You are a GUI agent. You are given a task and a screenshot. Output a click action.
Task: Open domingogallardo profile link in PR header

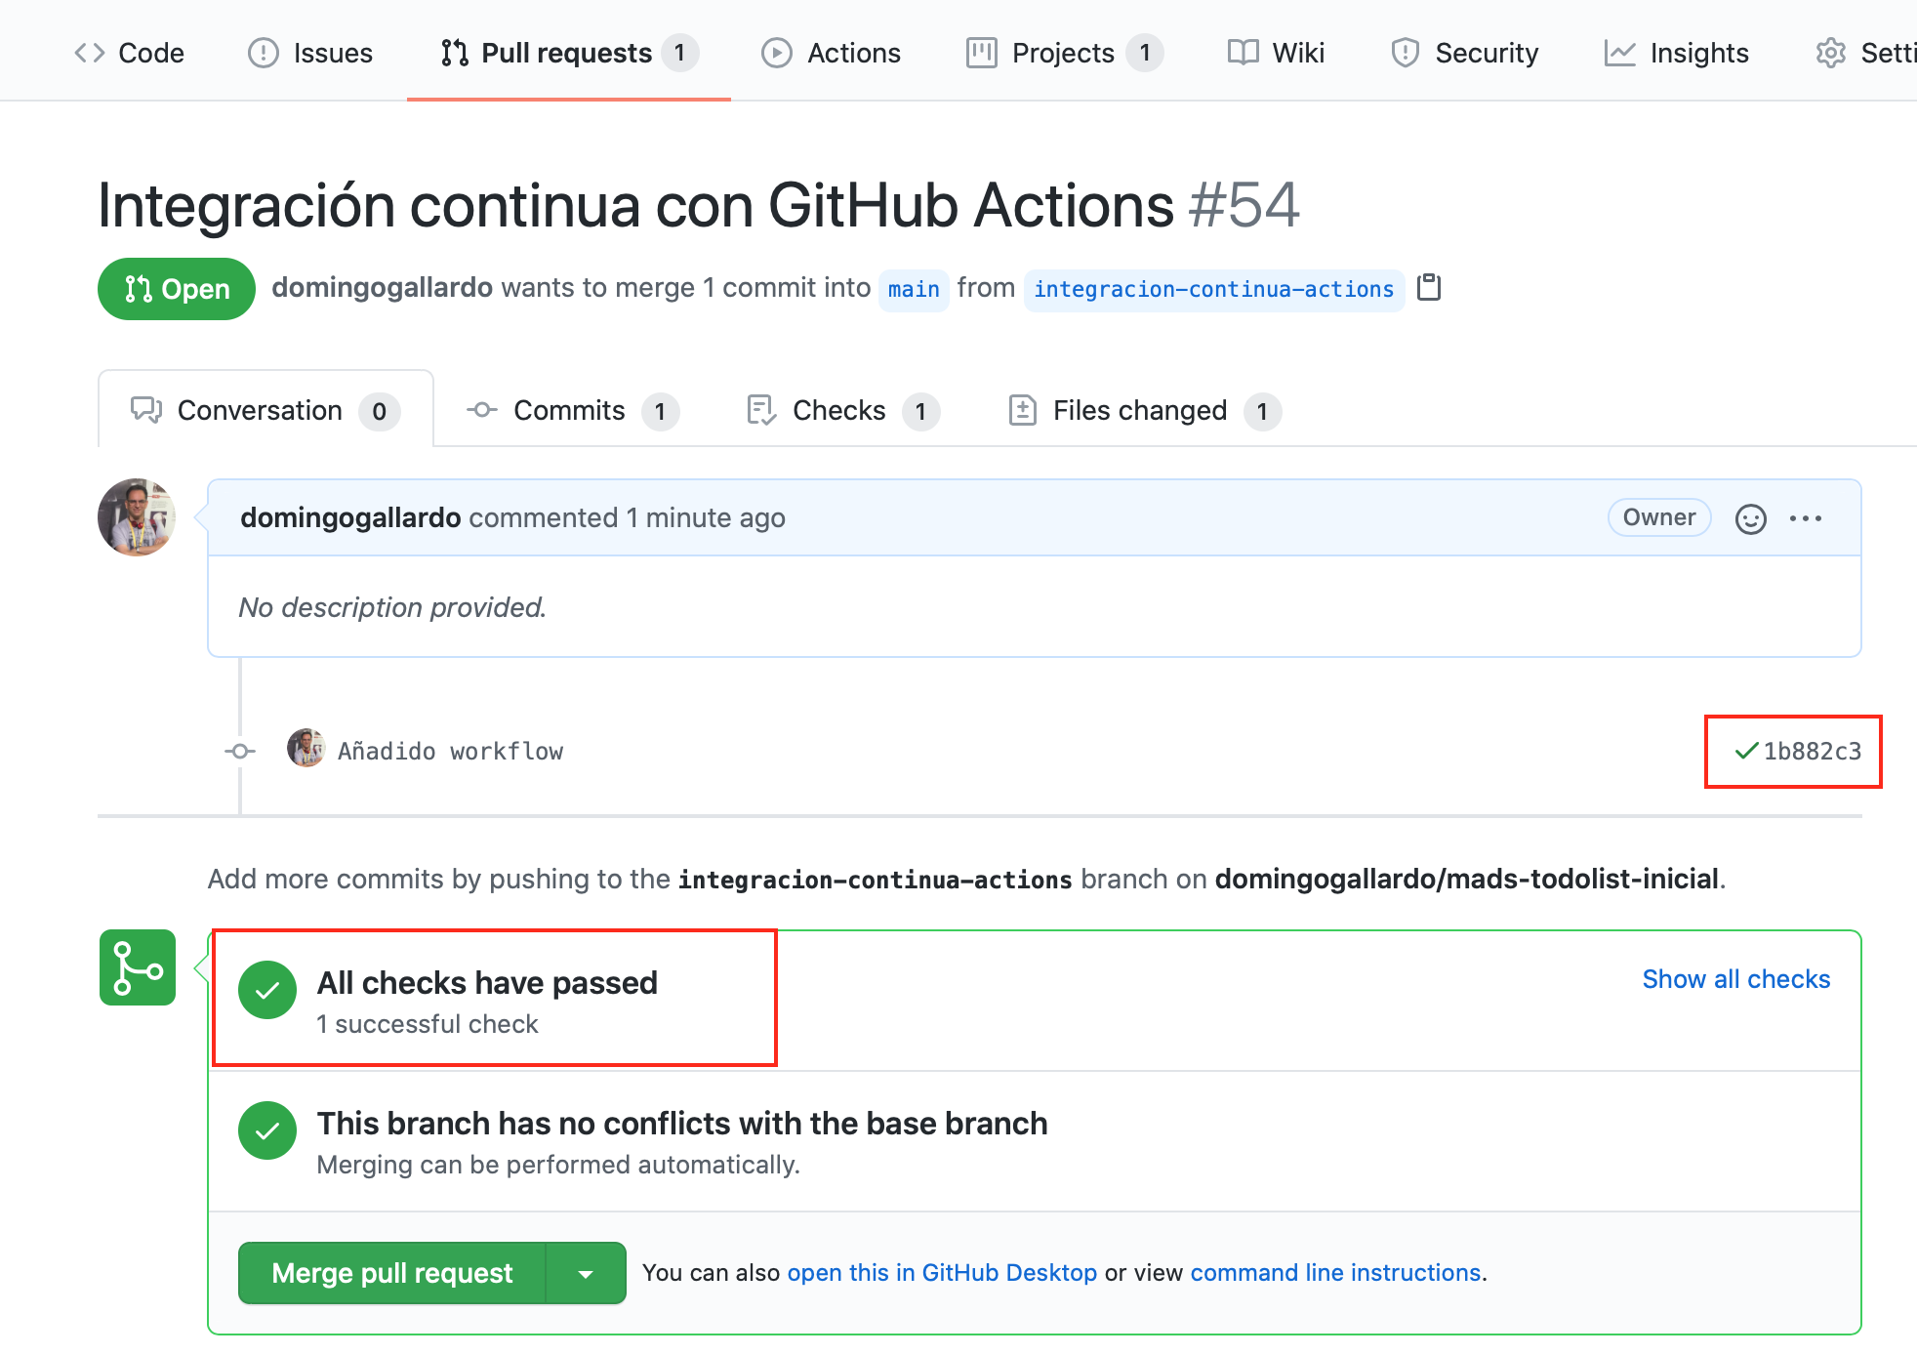pyautogui.click(x=382, y=288)
